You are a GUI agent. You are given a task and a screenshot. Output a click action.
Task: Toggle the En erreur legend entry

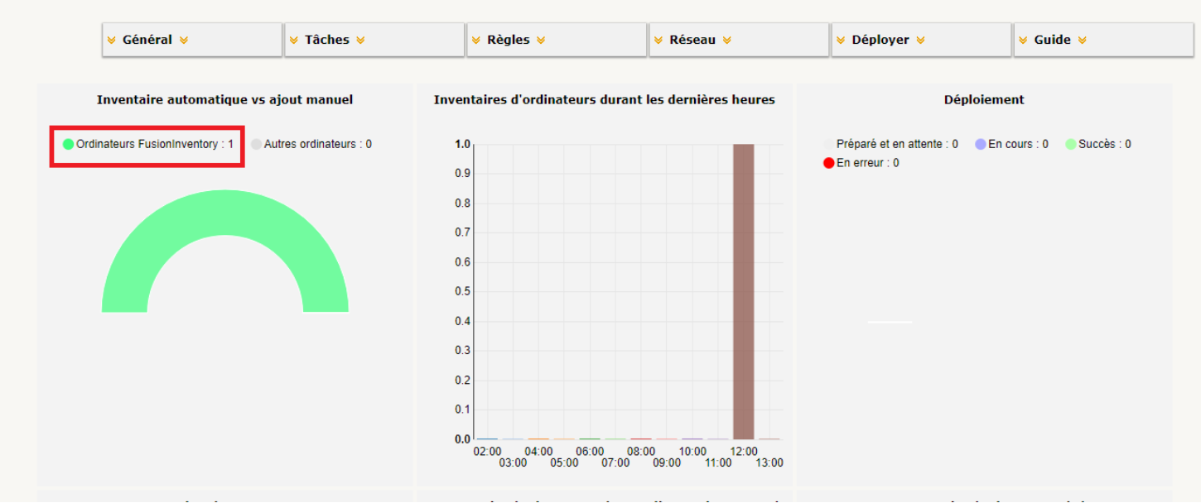(x=867, y=163)
